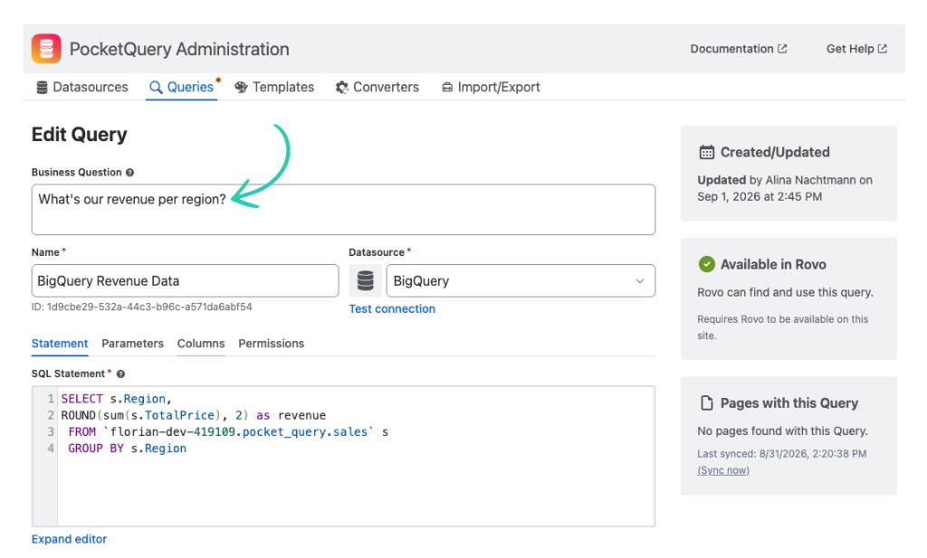Click the Converters gear icon
This screenshot has height=558, width=927.
(341, 88)
